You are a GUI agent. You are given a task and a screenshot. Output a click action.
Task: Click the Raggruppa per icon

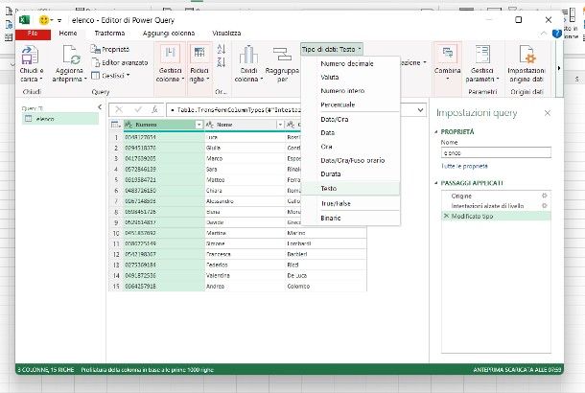click(282, 55)
